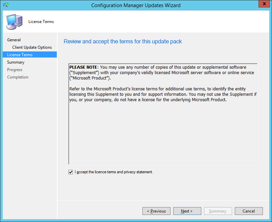The width and height of the screenshot is (272, 222).
Task: Close the Configuration Manager Updates Wizard
Action: (264, 4)
